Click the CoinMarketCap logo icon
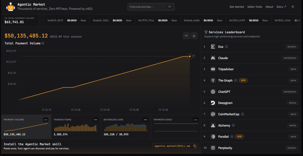The width and height of the screenshot is (303, 156). click(x=213, y=114)
